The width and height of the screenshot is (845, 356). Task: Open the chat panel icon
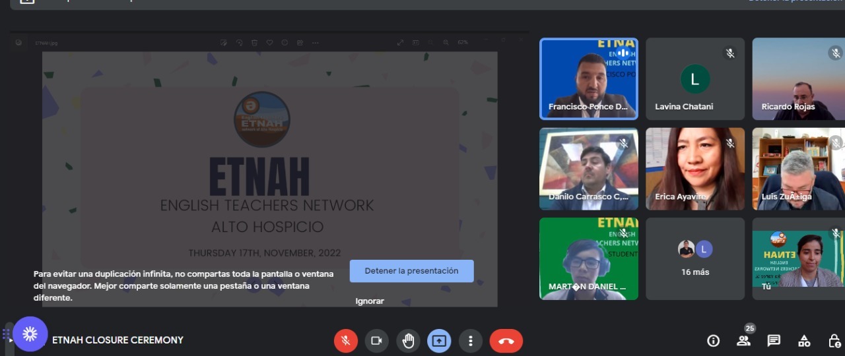tap(774, 341)
